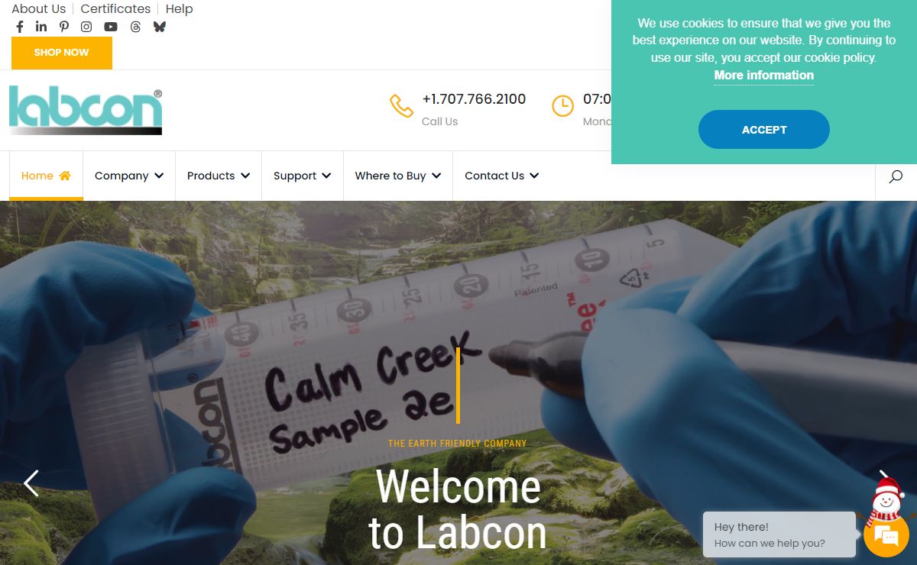Open the YouTube social icon

pyautogui.click(x=111, y=27)
